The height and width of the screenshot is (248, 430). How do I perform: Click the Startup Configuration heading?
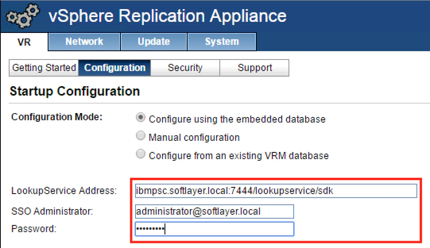[x=75, y=91]
